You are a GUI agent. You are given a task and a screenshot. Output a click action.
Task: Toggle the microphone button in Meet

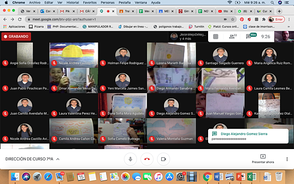pos(130,159)
